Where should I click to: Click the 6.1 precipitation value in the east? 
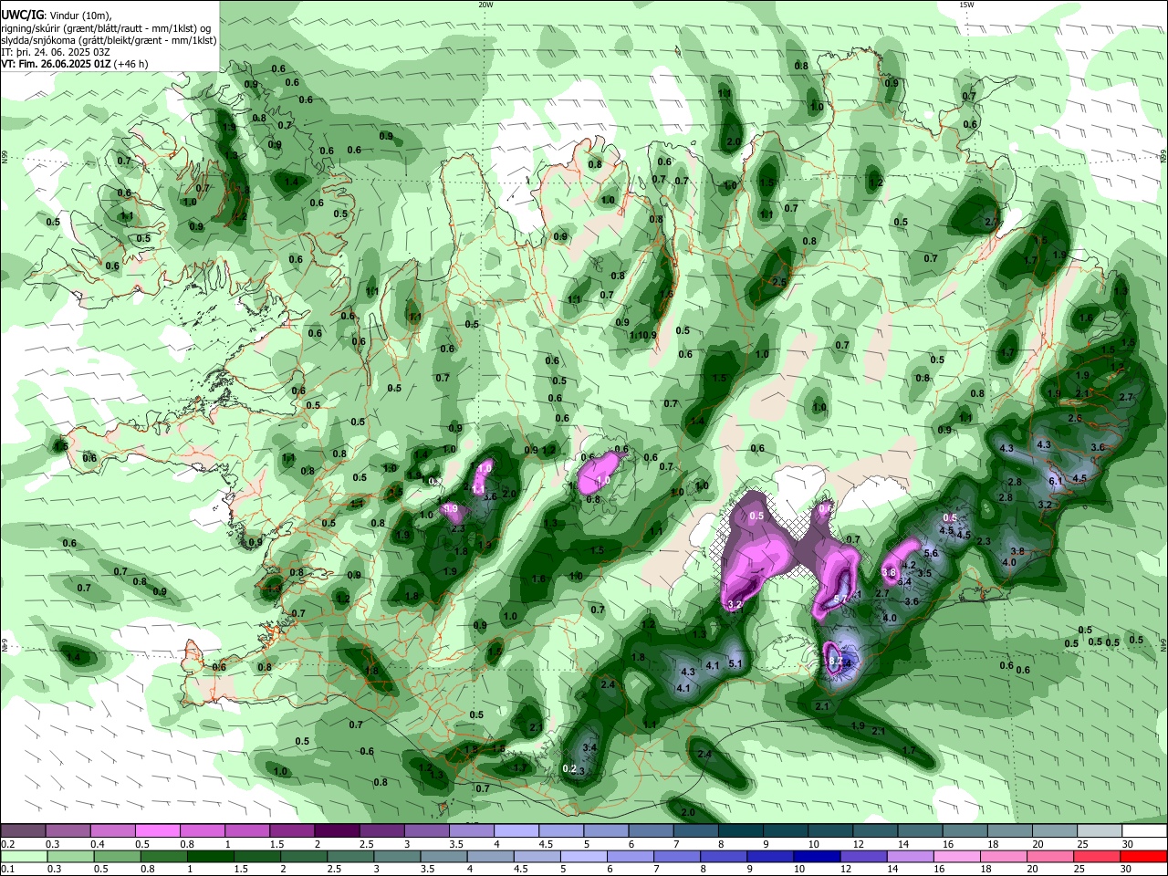(x=1056, y=481)
